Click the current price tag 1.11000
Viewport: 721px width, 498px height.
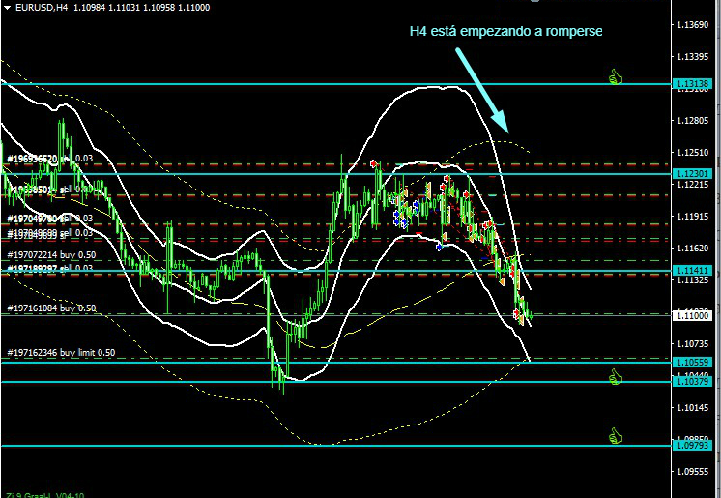click(695, 315)
